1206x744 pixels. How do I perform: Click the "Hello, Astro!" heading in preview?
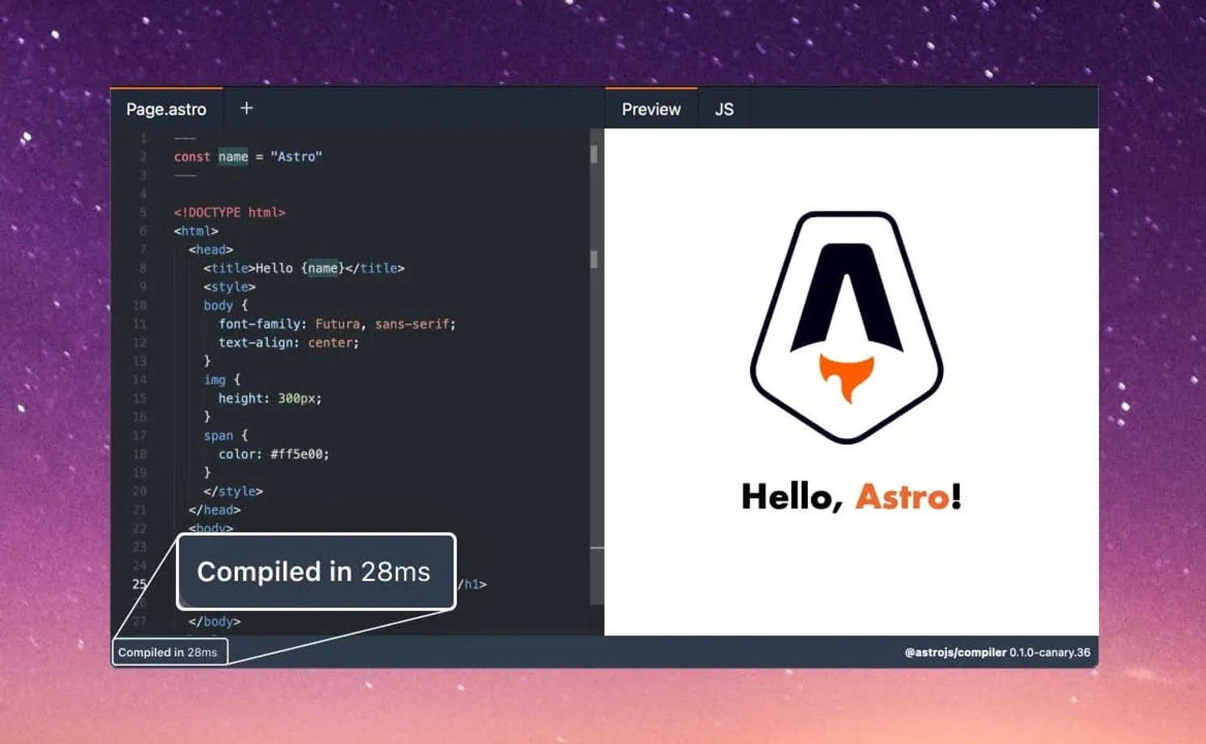tap(851, 496)
